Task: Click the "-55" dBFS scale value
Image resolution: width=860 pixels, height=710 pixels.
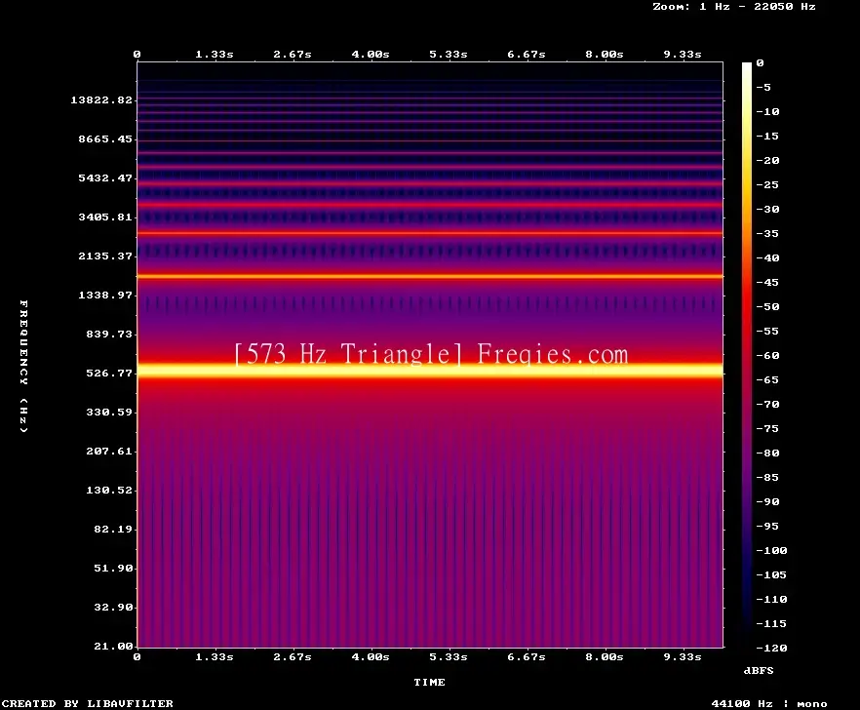Action: [x=767, y=331]
